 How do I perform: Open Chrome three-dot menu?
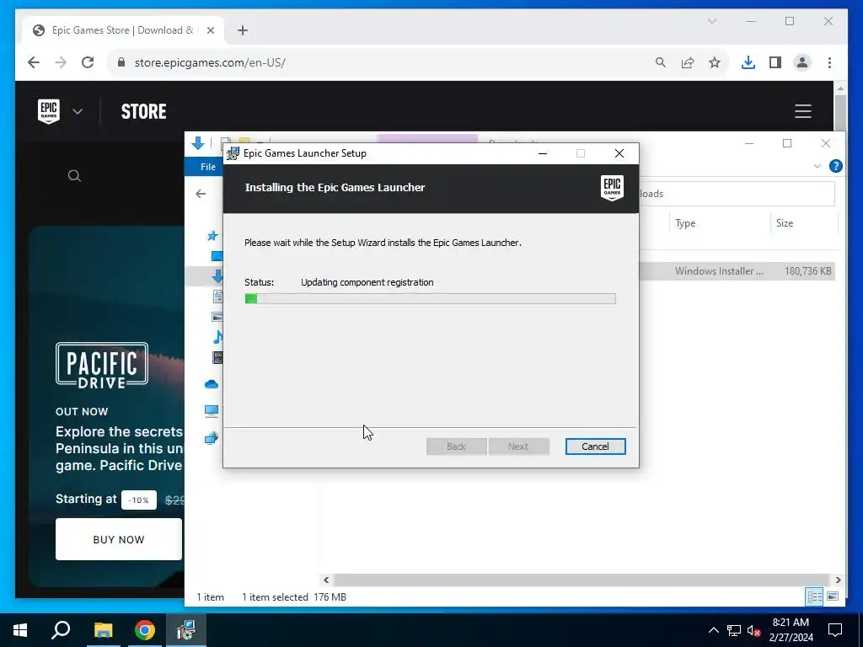[x=829, y=62]
